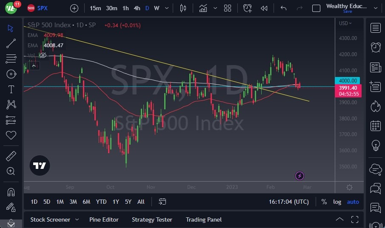Expand the timeframe interval dropdown chevron
The width and height of the screenshot is (385, 228).
click(166, 8)
